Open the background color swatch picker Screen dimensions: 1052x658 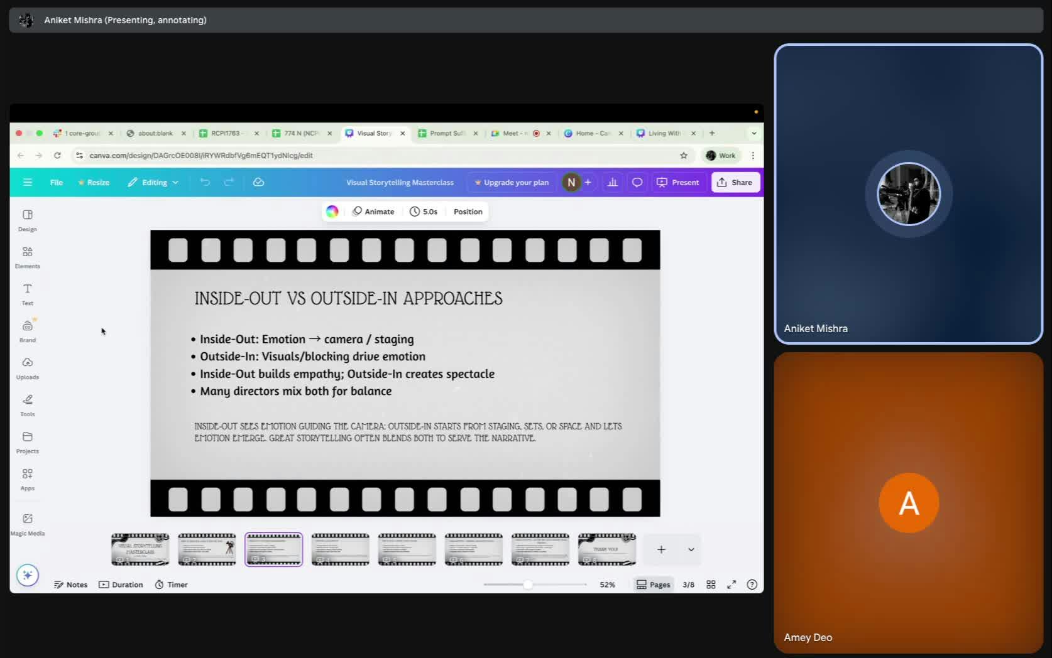click(x=332, y=212)
